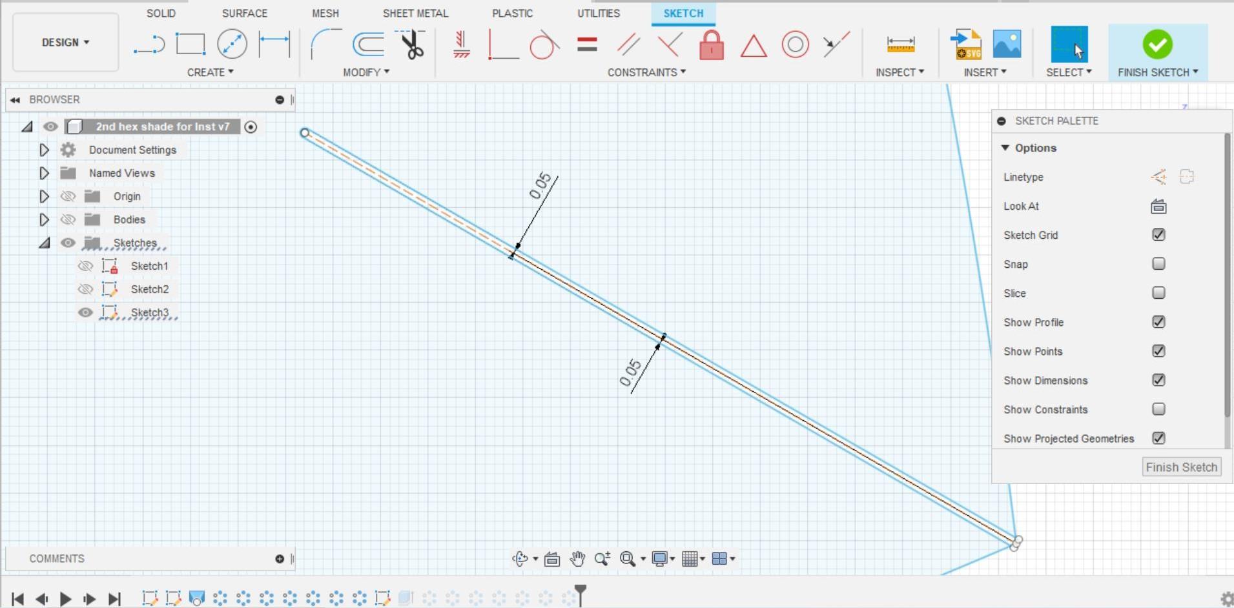
Task: Toggle the Show Projected Geometries checkbox
Action: click(1158, 438)
